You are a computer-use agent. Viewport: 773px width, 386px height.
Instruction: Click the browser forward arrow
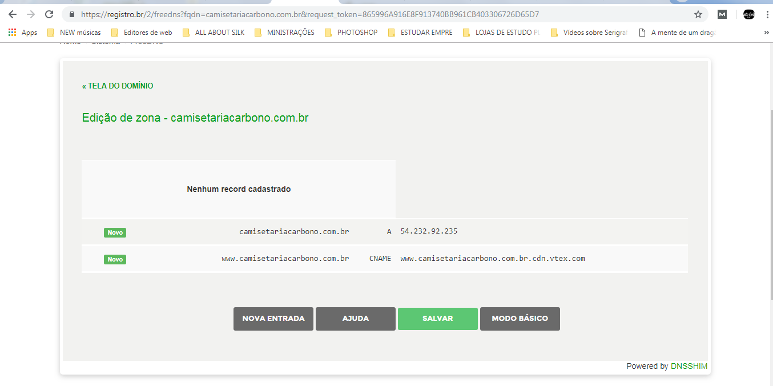coord(31,14)
